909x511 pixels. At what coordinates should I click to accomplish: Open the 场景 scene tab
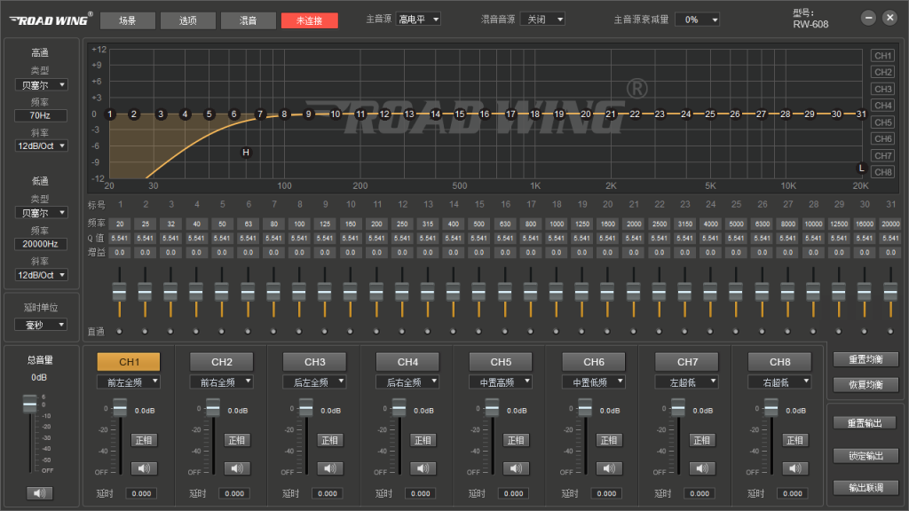coord(128,20)
